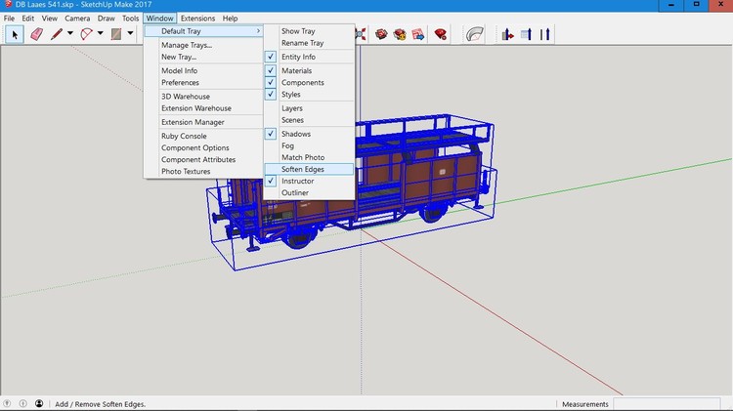Select the Eraser tool
Screen dimensions: 733x411
pyautogui.click(x=37, y=34)
